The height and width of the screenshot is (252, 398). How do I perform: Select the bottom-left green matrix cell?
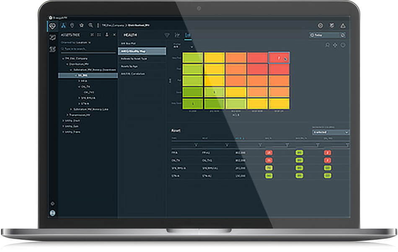[x=193, y=104]
